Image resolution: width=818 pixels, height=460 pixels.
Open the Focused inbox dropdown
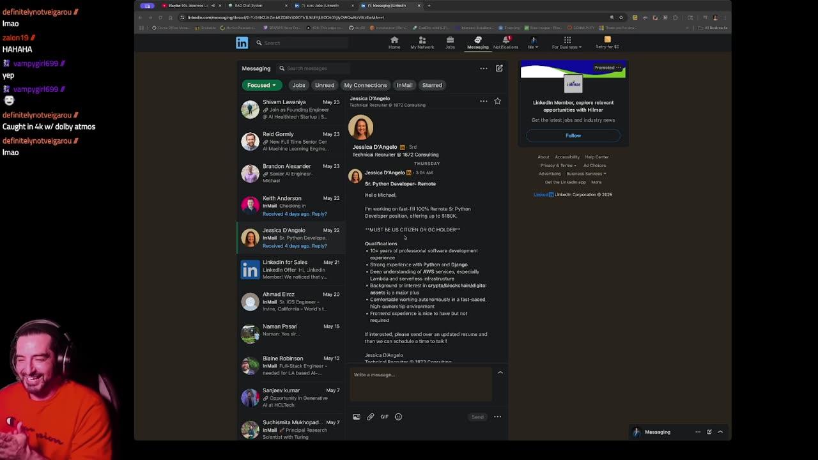pos(261,85)
